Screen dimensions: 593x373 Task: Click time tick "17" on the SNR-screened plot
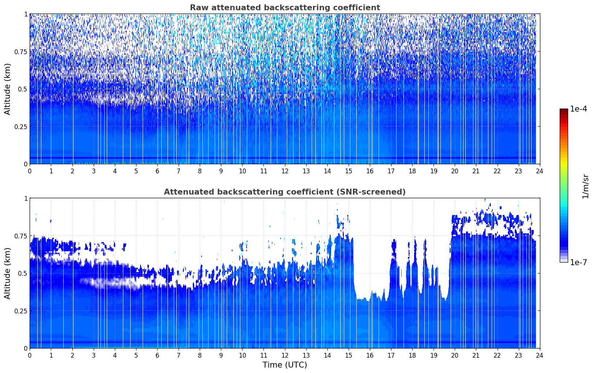[x=391, y=355]
